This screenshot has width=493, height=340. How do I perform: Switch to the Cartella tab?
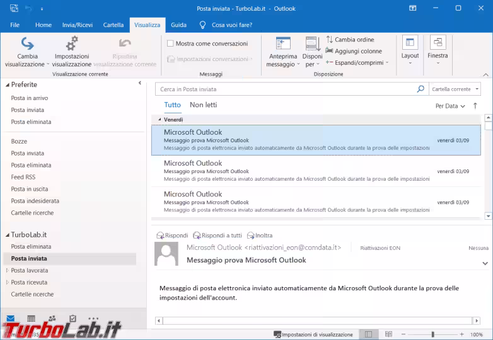pos(113,25)
